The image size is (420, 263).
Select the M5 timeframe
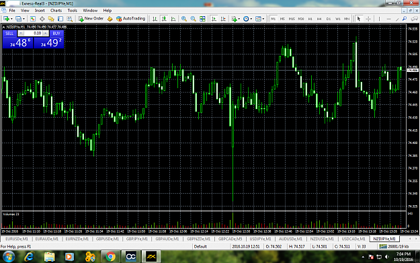282,19
